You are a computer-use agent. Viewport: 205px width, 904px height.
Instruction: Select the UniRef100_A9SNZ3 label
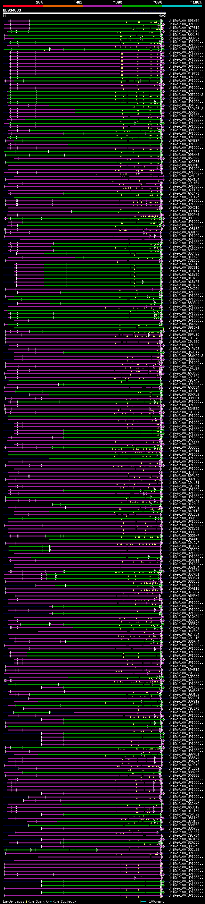pos(184,331)
